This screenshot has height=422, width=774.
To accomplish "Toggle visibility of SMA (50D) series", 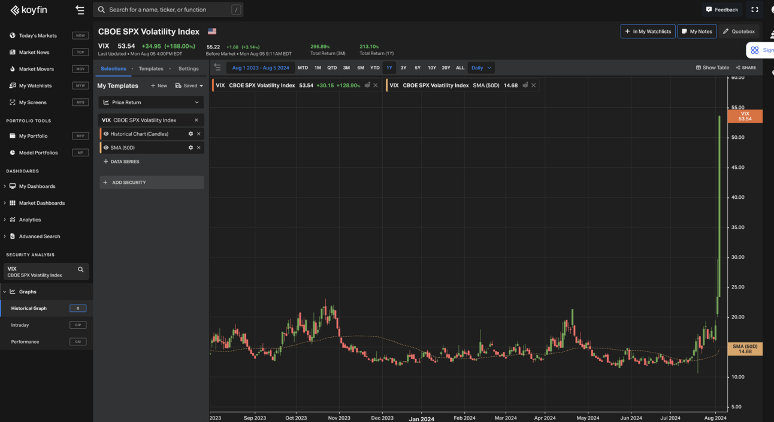I will pyautogui.click(x=106, y=148).
